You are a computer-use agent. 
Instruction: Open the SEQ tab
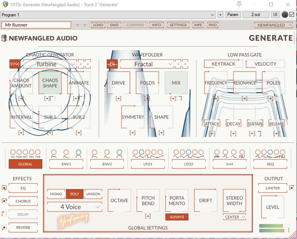pyautogui.click(x=270, y=164)
